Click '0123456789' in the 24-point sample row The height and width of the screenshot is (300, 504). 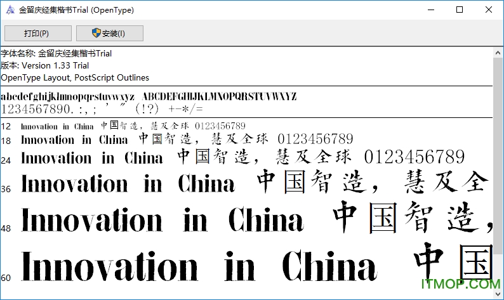[414, 157]
